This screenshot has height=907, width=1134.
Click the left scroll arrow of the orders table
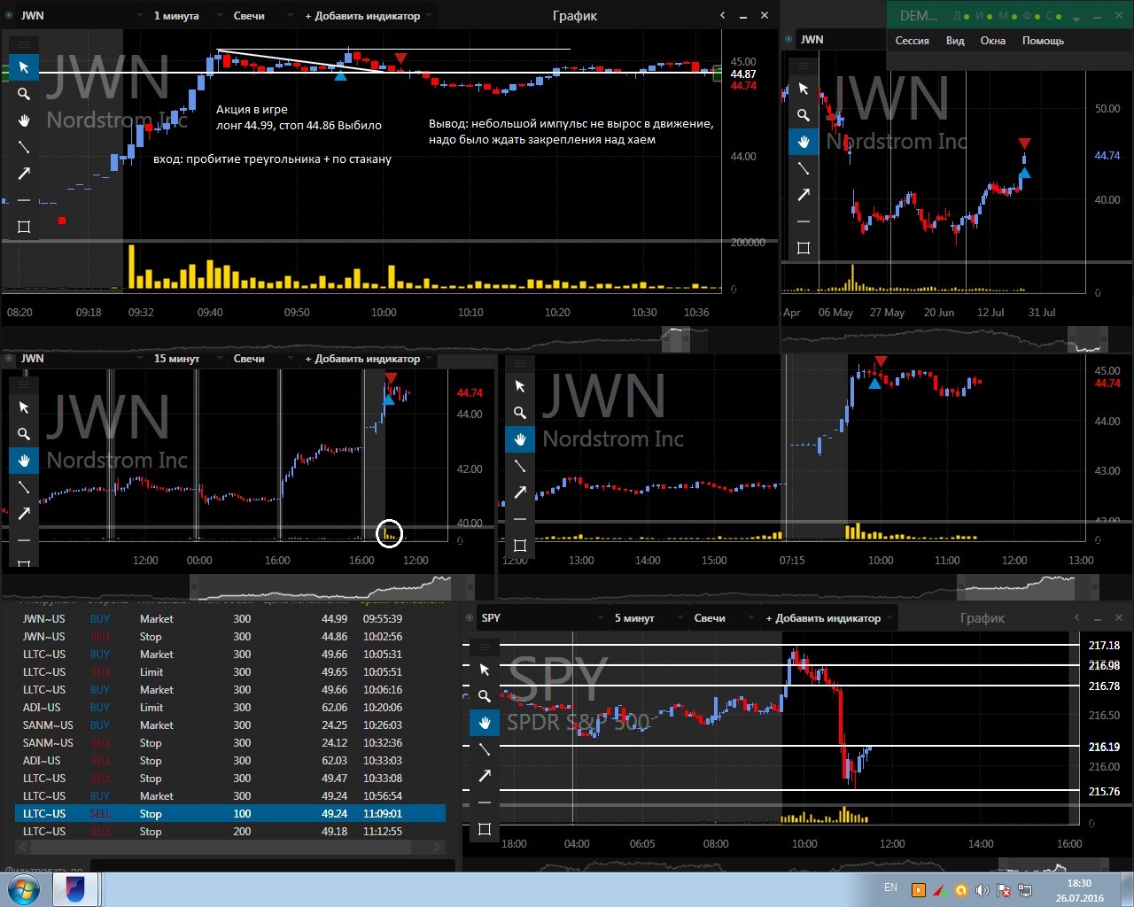[23, 848]
